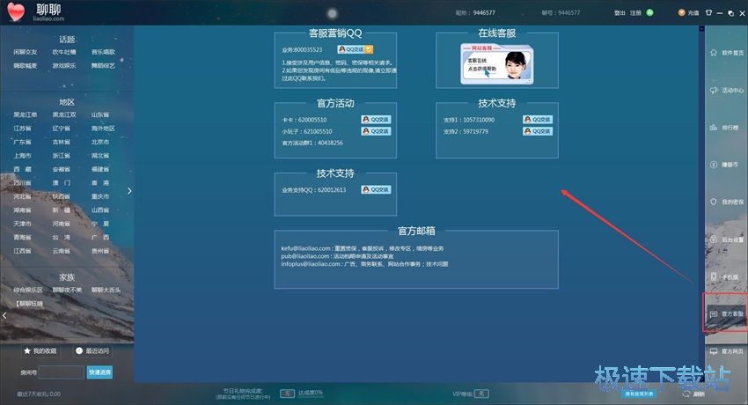The height and width of the screenshot is (405, 748).
Task: Click the green status icon next to 注册
Action: [649, 13]
